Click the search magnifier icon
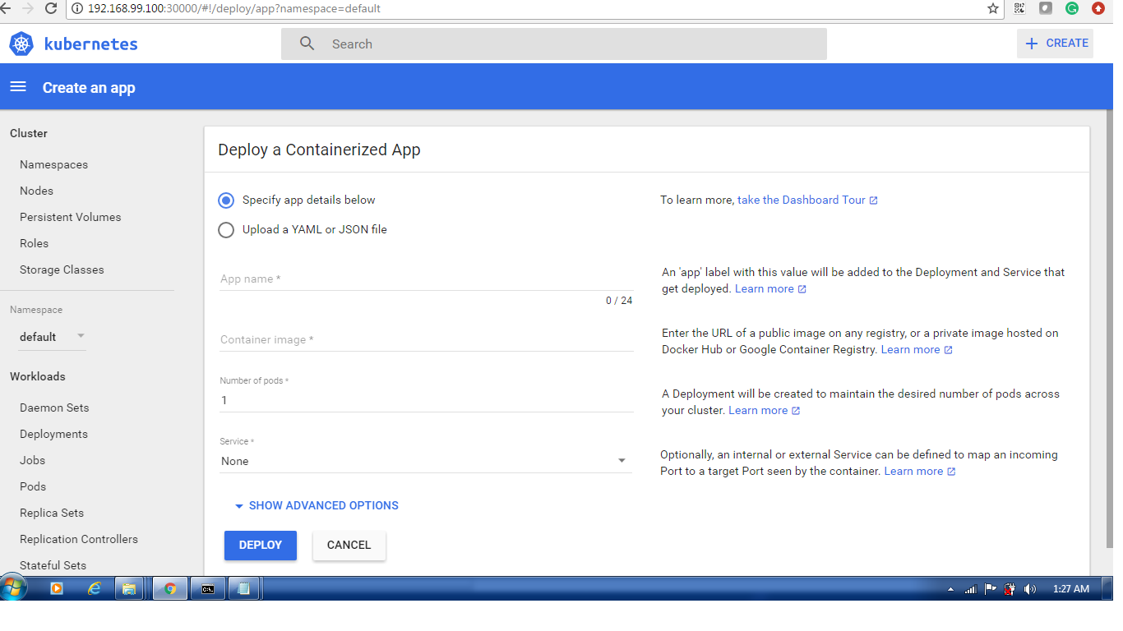 (x=307, y=44)
